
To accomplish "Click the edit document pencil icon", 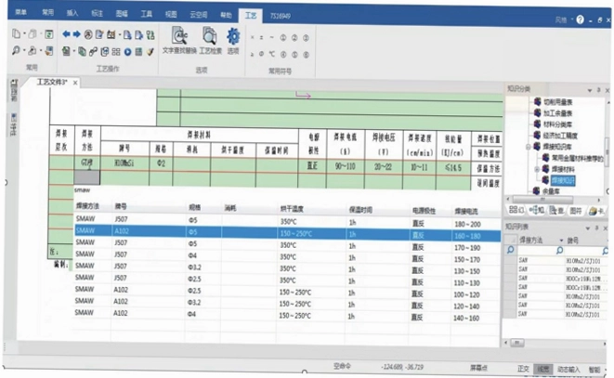I will tap(99, 35).
